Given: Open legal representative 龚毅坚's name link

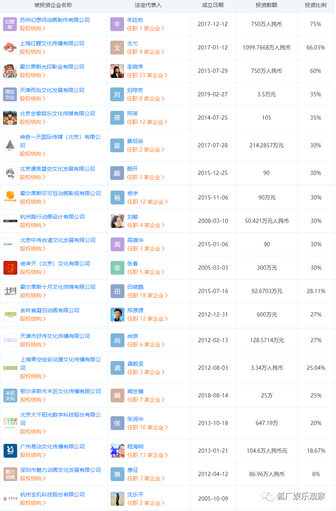Looking at the screenshot, I should (x=136, y=364).
